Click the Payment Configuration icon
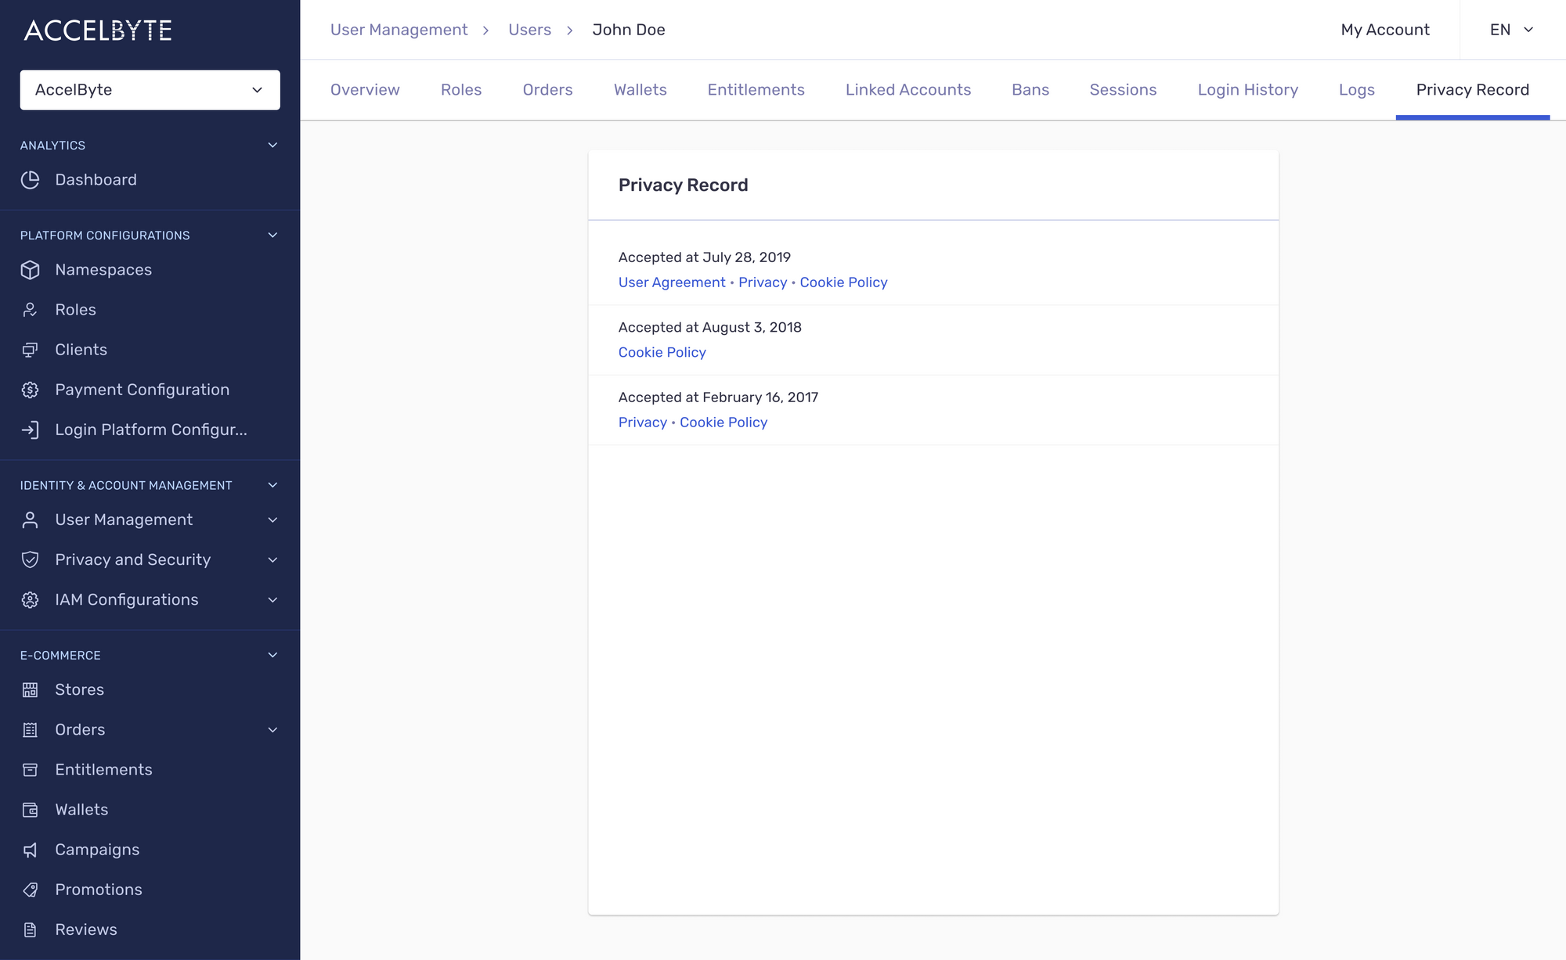Image resolution: width=1566 pixels, height=960 pixels. click(31, 389)
